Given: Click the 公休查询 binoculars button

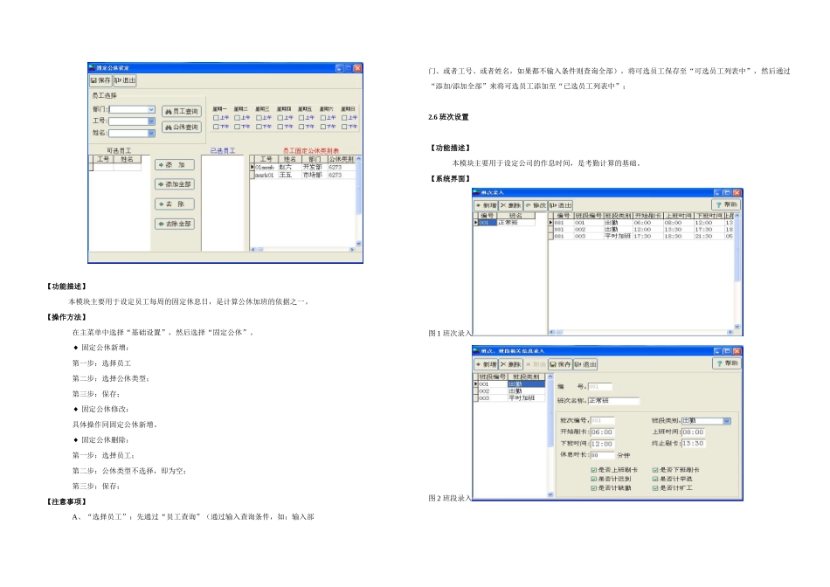Looking at the screenshot, I should [x=182, y=127].
